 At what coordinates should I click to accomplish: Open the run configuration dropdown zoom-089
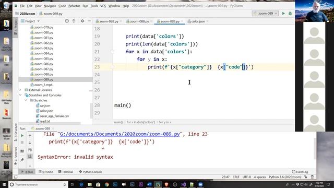(265, 14)
